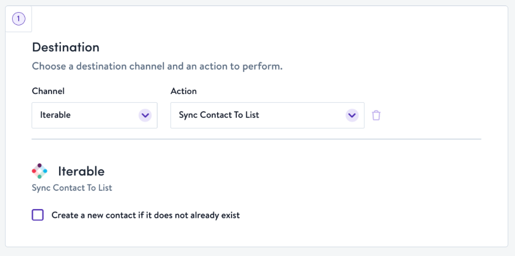Viewport: 515px width, 256px height.
Task: Click the step 1 number badge
Action: coord(18,19)
